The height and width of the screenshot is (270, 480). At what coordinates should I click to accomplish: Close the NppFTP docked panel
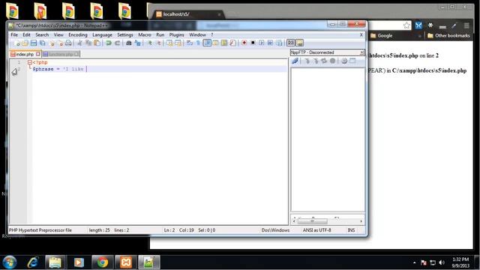pyautogui.click(x=361, y=52)
